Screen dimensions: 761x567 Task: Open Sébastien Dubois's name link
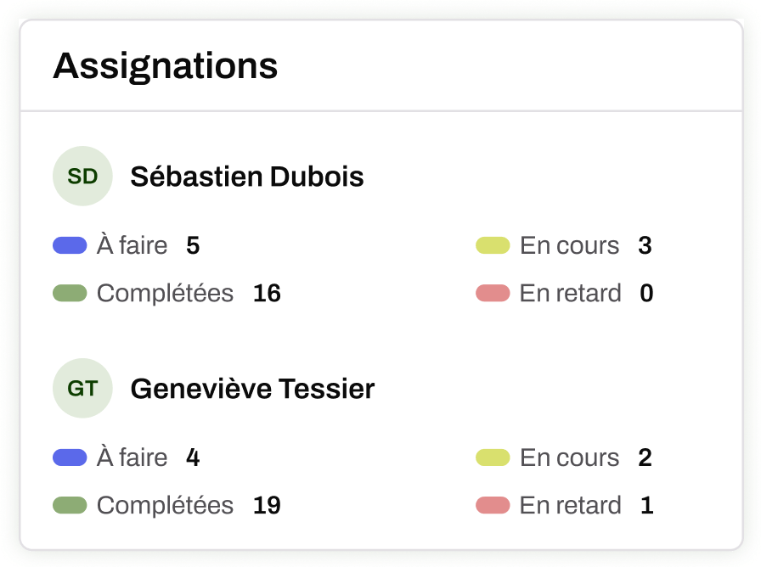pyautogui.click(x=247, y=177)
